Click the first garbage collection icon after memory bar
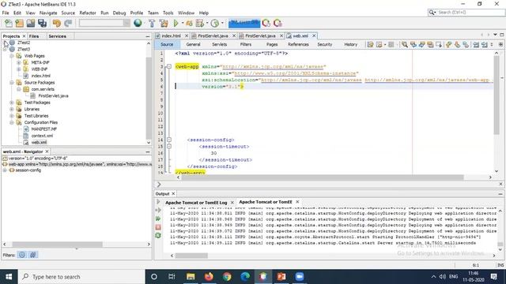The height and width of the screenshot is (284, 506). 266,23
